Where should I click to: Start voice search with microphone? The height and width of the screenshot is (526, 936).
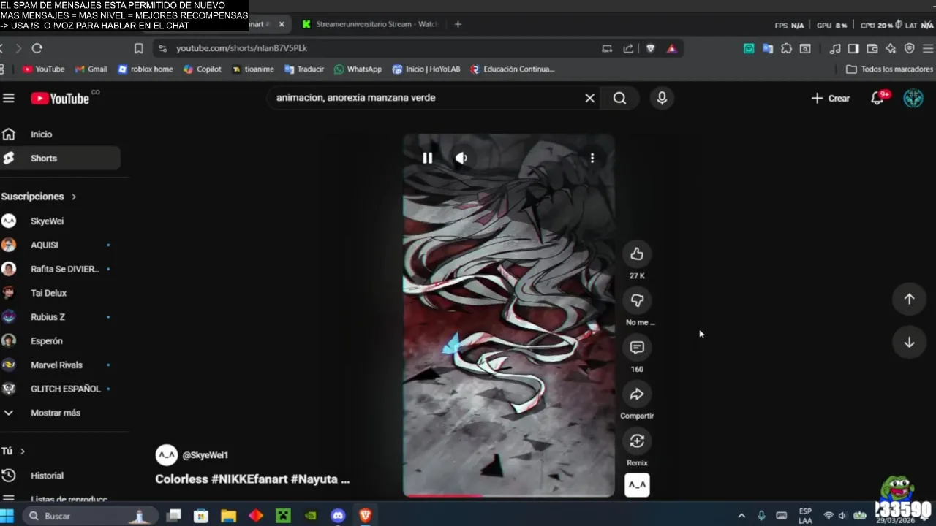pos(662,98)
